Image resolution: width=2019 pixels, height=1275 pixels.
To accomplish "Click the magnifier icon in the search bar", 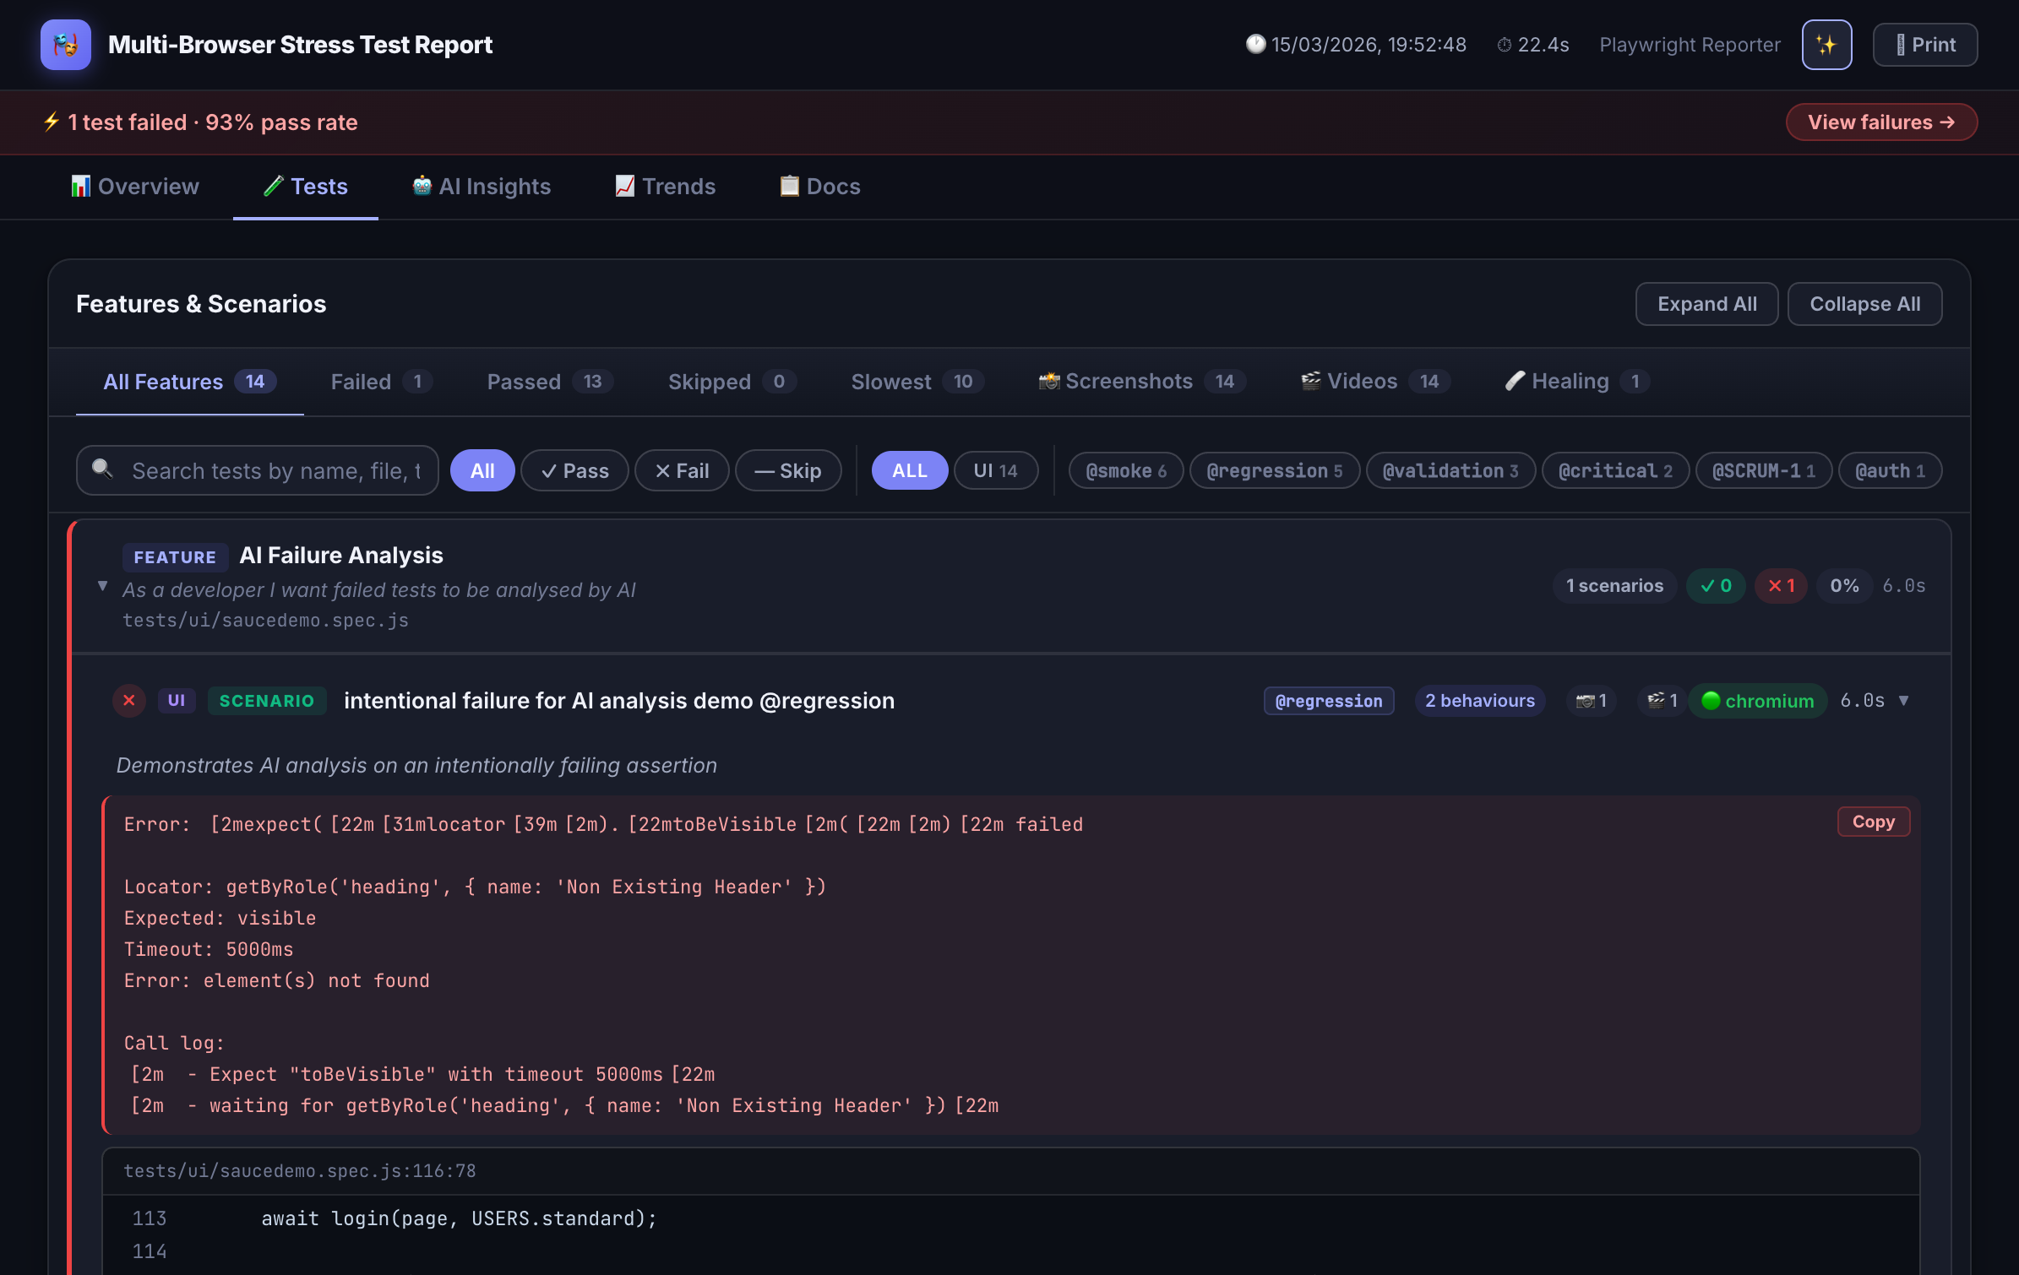I will point(103,470).
